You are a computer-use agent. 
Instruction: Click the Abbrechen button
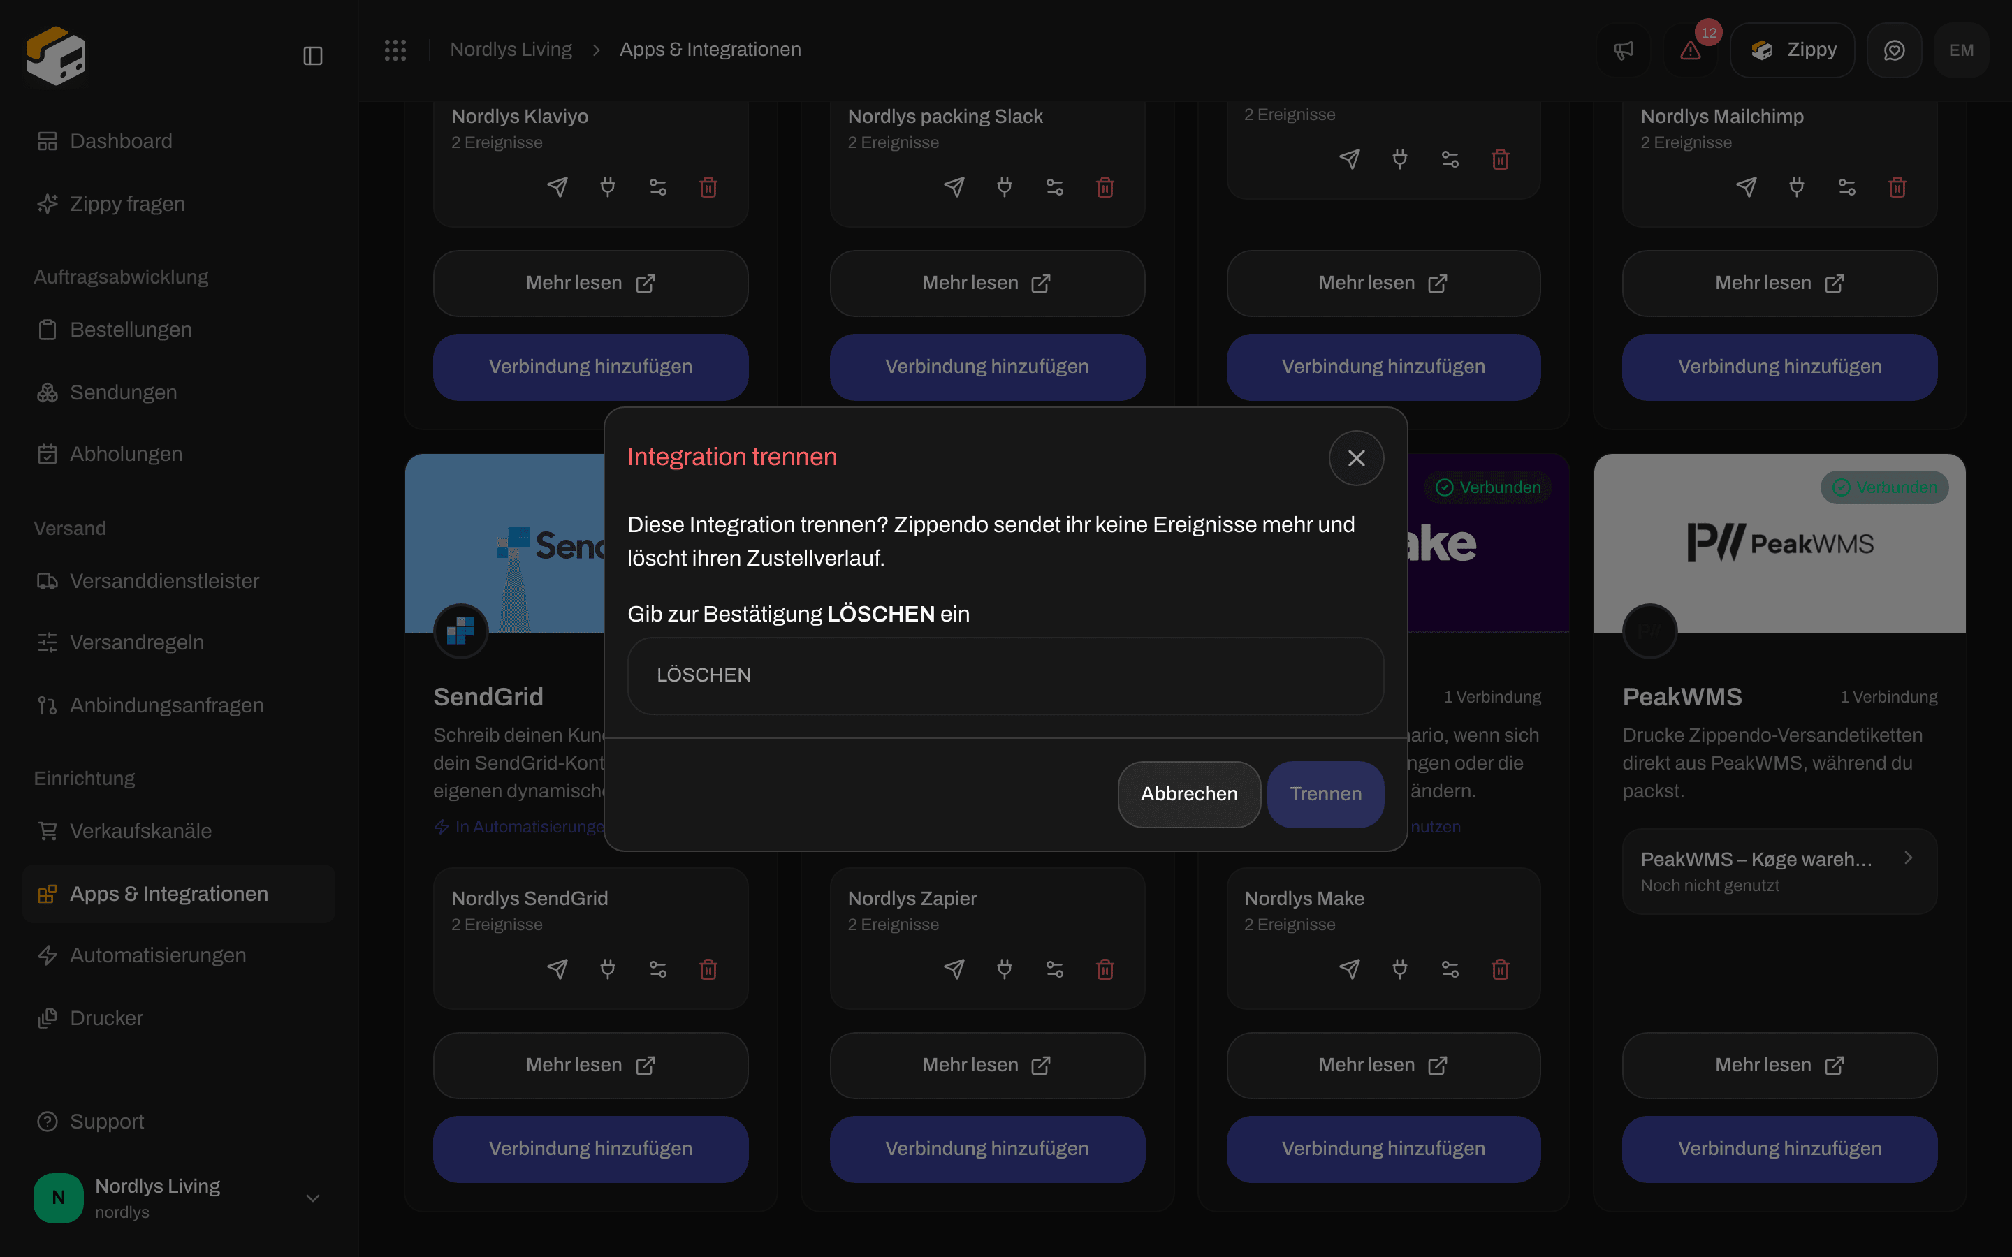(1189, 794)
